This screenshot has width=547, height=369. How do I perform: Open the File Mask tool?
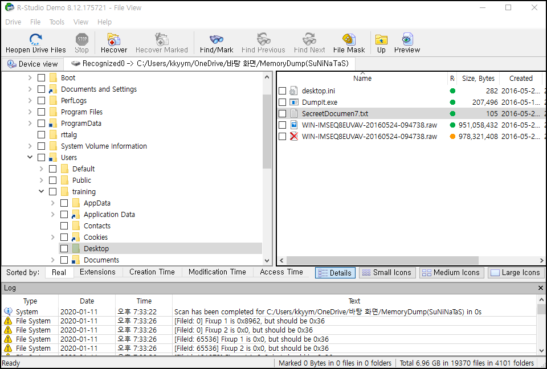pyautogui.click(x=349, y=39)
